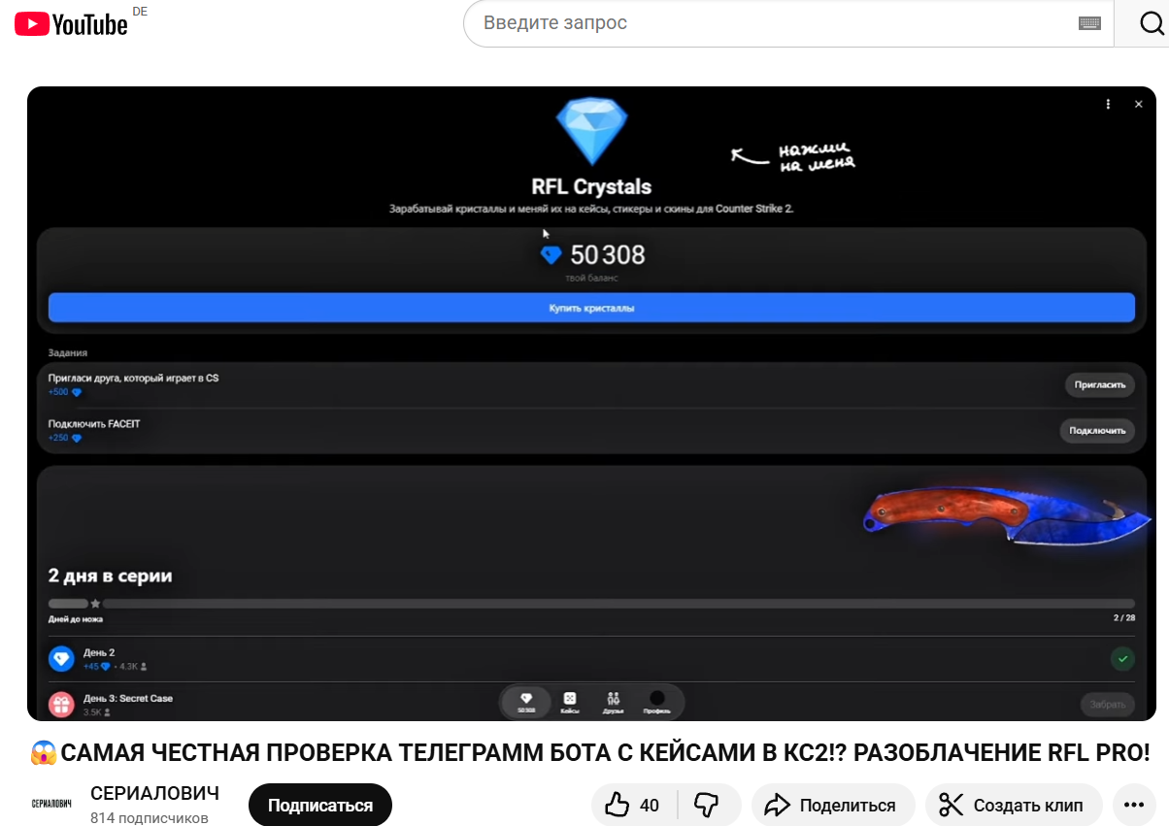Click the День 3 gift icon

pos(61,705)
